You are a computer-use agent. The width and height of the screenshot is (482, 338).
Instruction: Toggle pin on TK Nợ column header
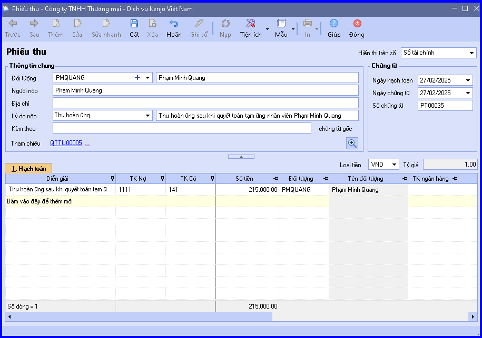[x=163, y=179]
